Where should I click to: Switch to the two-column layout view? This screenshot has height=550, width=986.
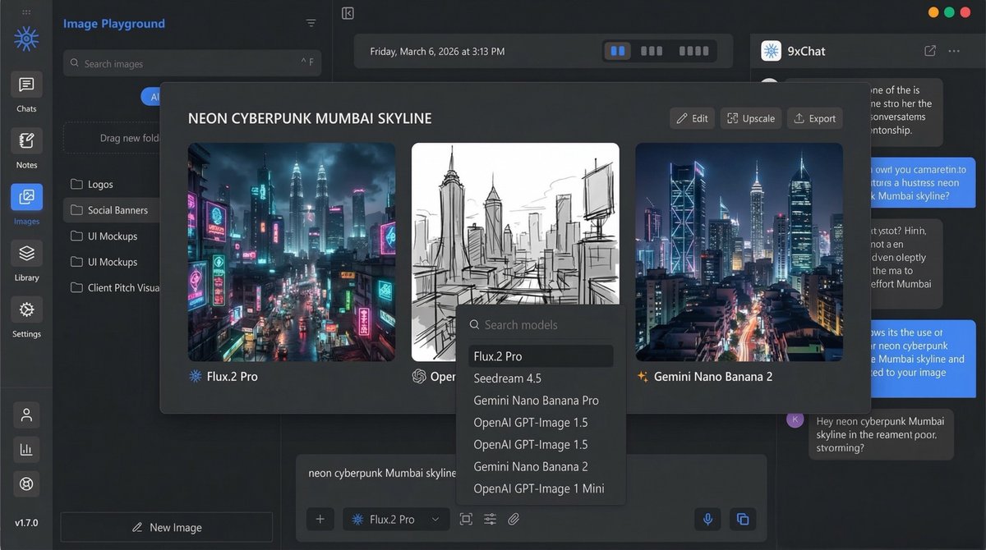pos(617,51)
